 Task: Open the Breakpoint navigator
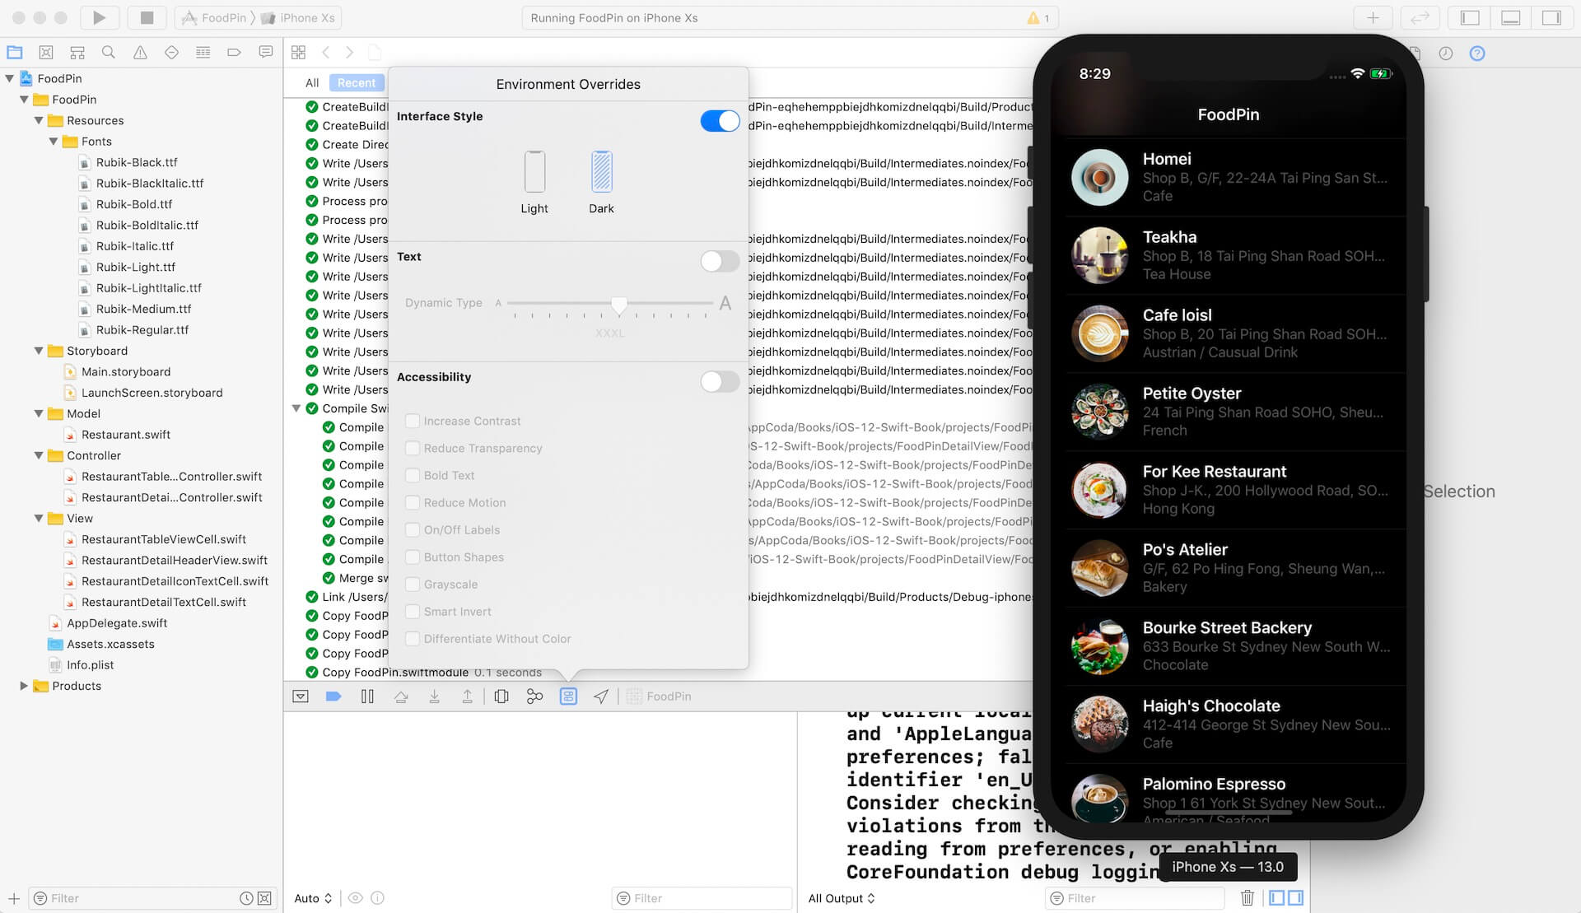234,52
